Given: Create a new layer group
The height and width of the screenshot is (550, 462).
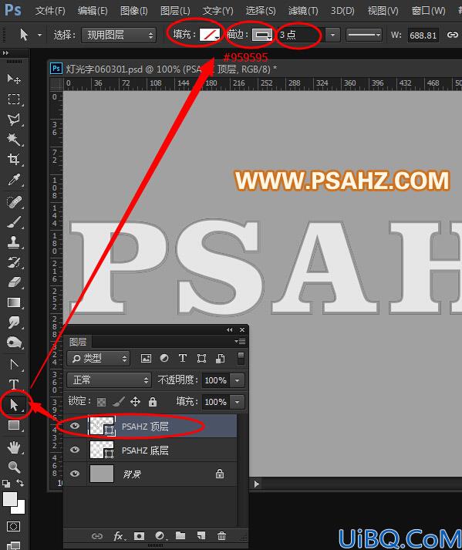Looking at the screenshot, I should tap(180, 535).
